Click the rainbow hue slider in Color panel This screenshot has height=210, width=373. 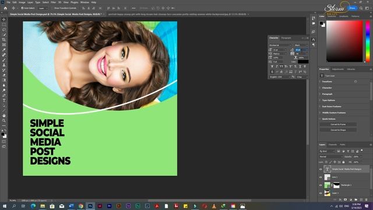(368, 41)
